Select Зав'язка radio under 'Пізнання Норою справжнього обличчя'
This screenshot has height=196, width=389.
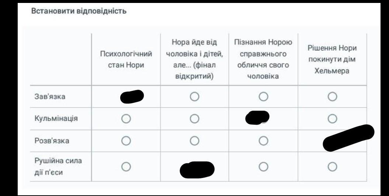[x=263, y=97]
